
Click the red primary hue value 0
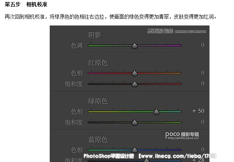[x=202, y=73]
